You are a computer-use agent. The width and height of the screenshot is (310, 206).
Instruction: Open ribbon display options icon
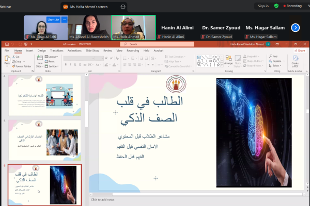tap(277, 44)
